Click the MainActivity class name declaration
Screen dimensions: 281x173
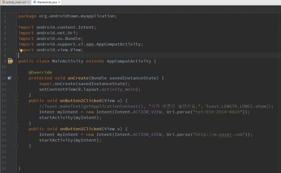point(67,61)
